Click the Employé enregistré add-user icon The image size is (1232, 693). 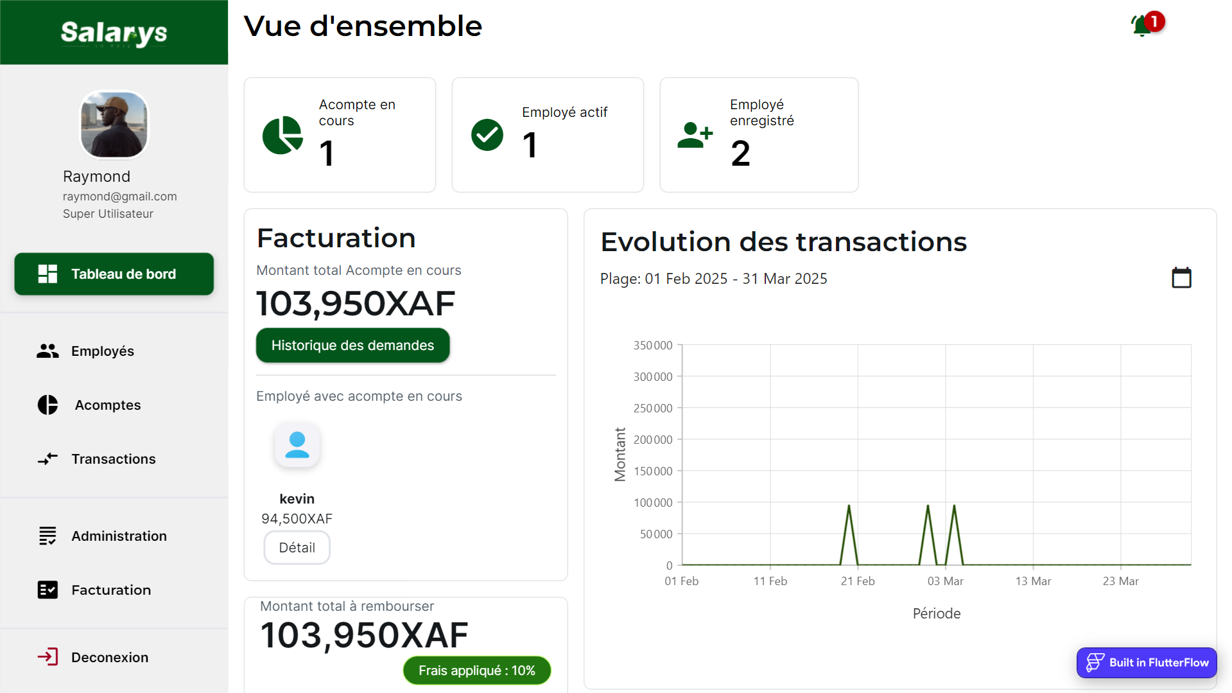[695, 136]
